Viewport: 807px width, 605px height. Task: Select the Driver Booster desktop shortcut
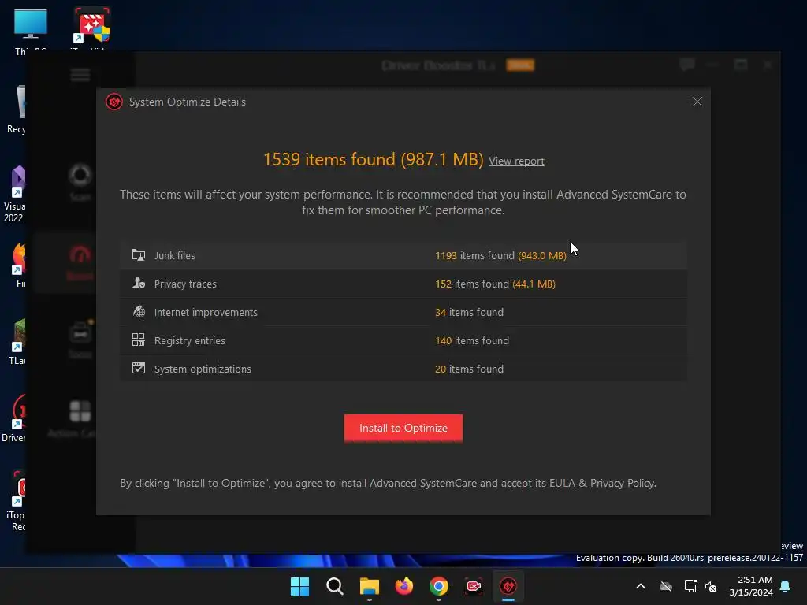coord(14,418)
